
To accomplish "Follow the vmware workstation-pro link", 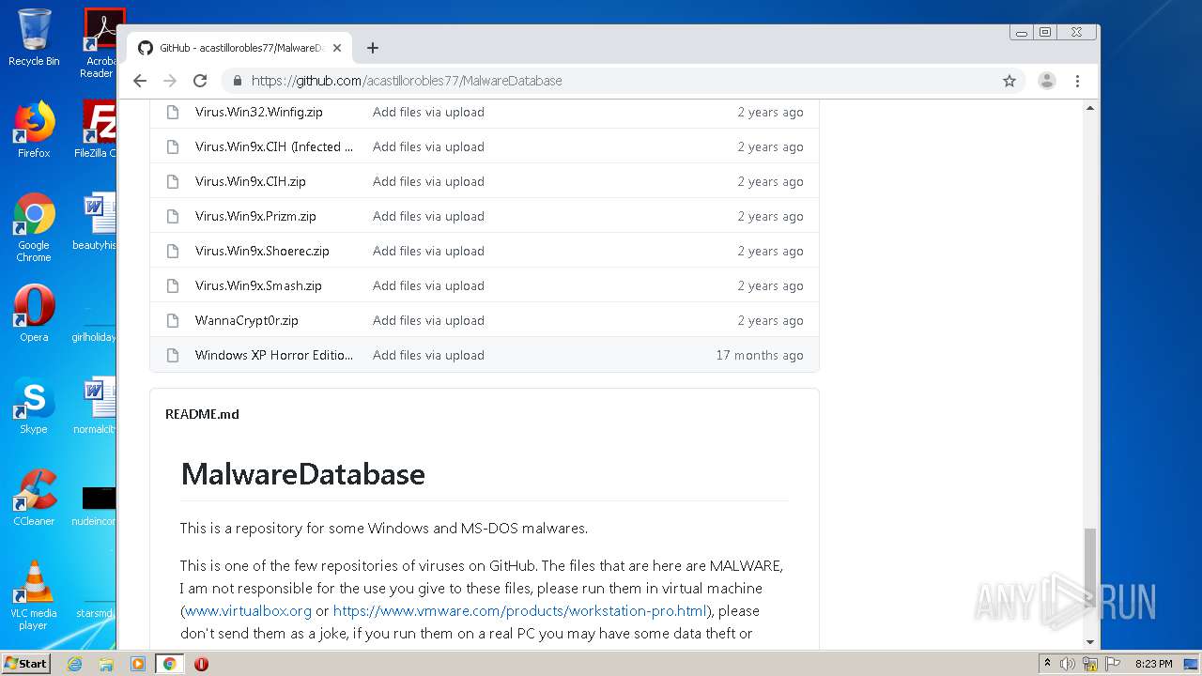I will pyautogui.click(x=519, y=610).
